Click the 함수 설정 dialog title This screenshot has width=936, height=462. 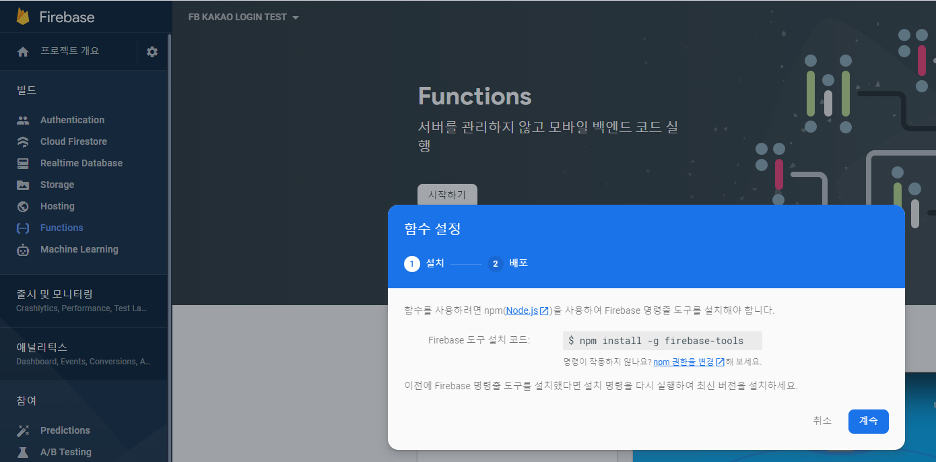coord(432,229)
